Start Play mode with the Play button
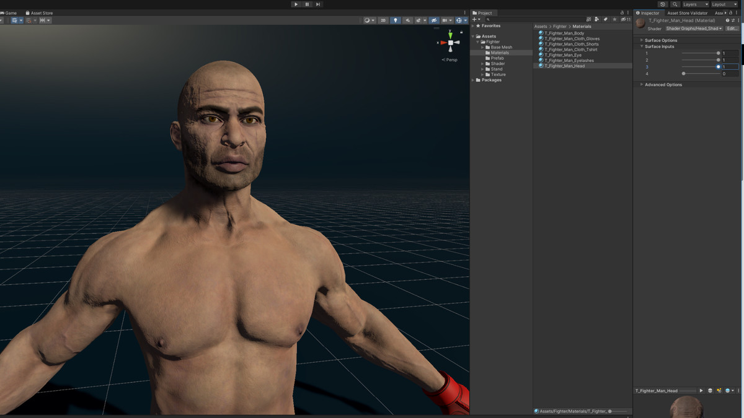 coord(296,4)
